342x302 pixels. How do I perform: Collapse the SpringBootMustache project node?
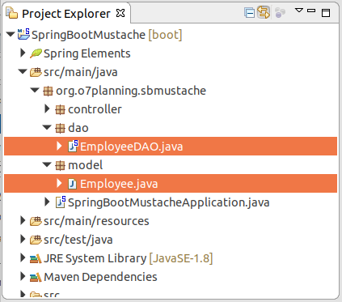point(11,34)
